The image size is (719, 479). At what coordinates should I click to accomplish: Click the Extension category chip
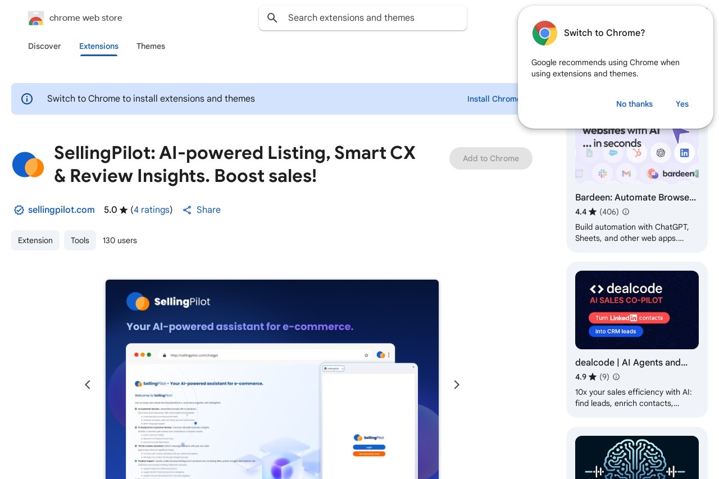click(x=35, y=240)
